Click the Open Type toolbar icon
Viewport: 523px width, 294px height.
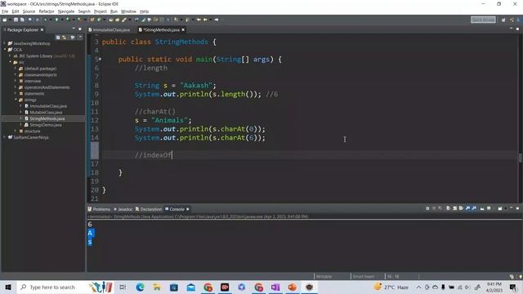pyautogui.click(x=111, y=20)
